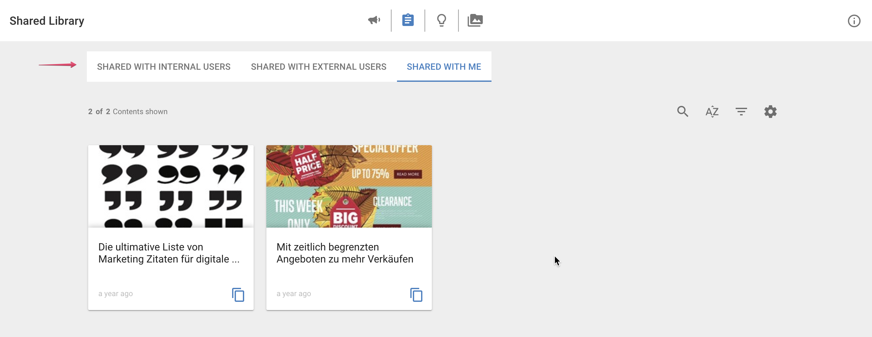
Task: Open the lightbulb ideas icon
Action: (441, 20)
